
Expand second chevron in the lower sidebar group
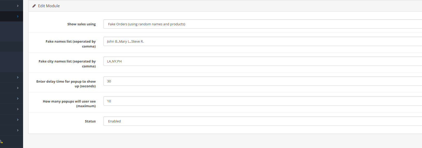[x=18, y=88]
